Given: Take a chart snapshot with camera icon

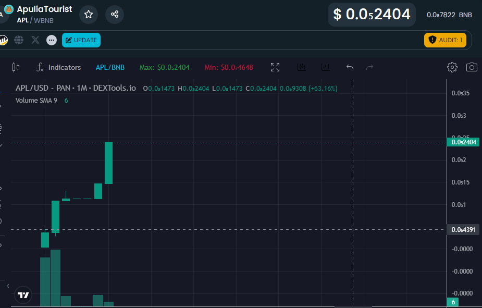Looking at the screenshot, I should (x=472, y=67).
